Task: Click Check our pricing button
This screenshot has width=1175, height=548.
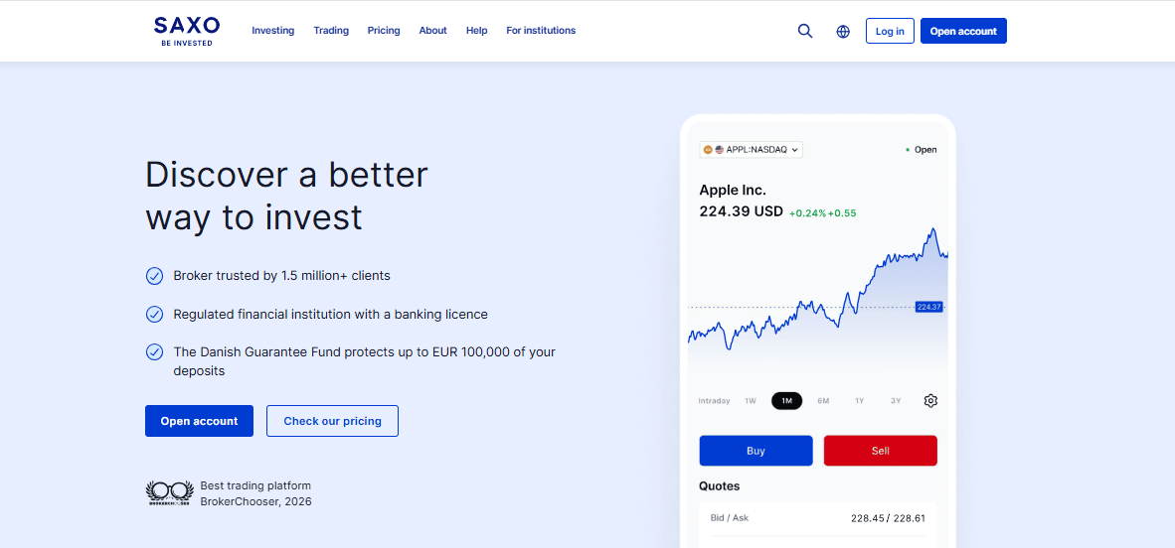Action: point(333,421)
